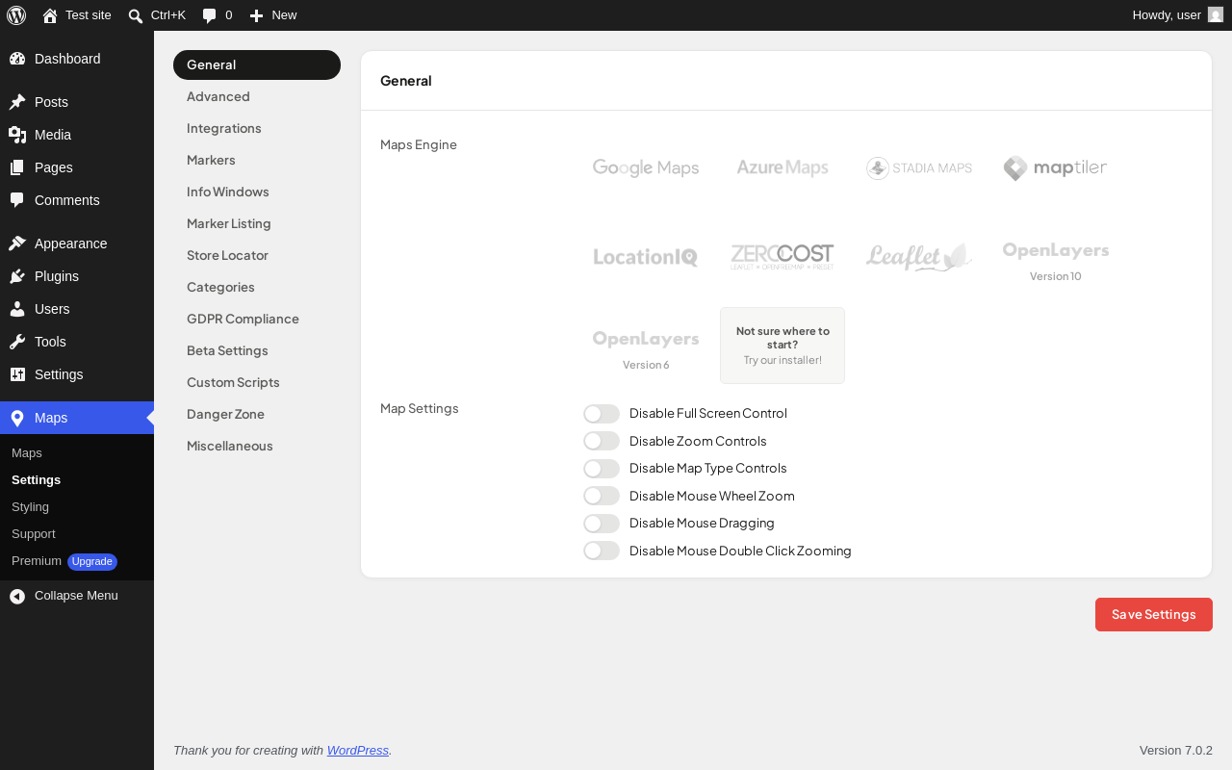Screen dimensions: 1232x770
Task: Click the Upgrade badge next to Premium
Action: (x=92, y=562)
